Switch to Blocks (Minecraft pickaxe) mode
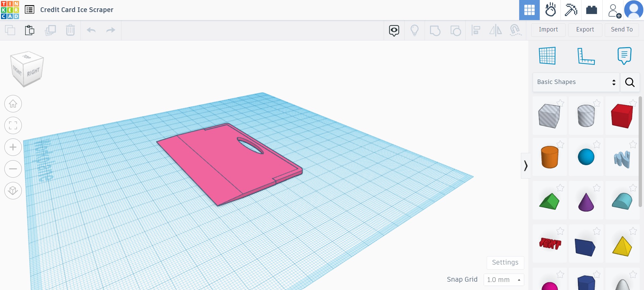 coord(571,10)
